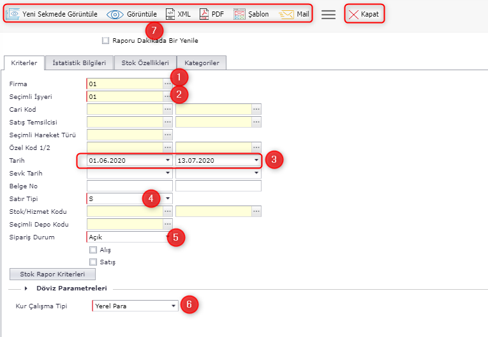This screenshot has height=337, width=488.
Task: Check the Alış checkbox
Action: pyautogui.click(x=93, y=250)
